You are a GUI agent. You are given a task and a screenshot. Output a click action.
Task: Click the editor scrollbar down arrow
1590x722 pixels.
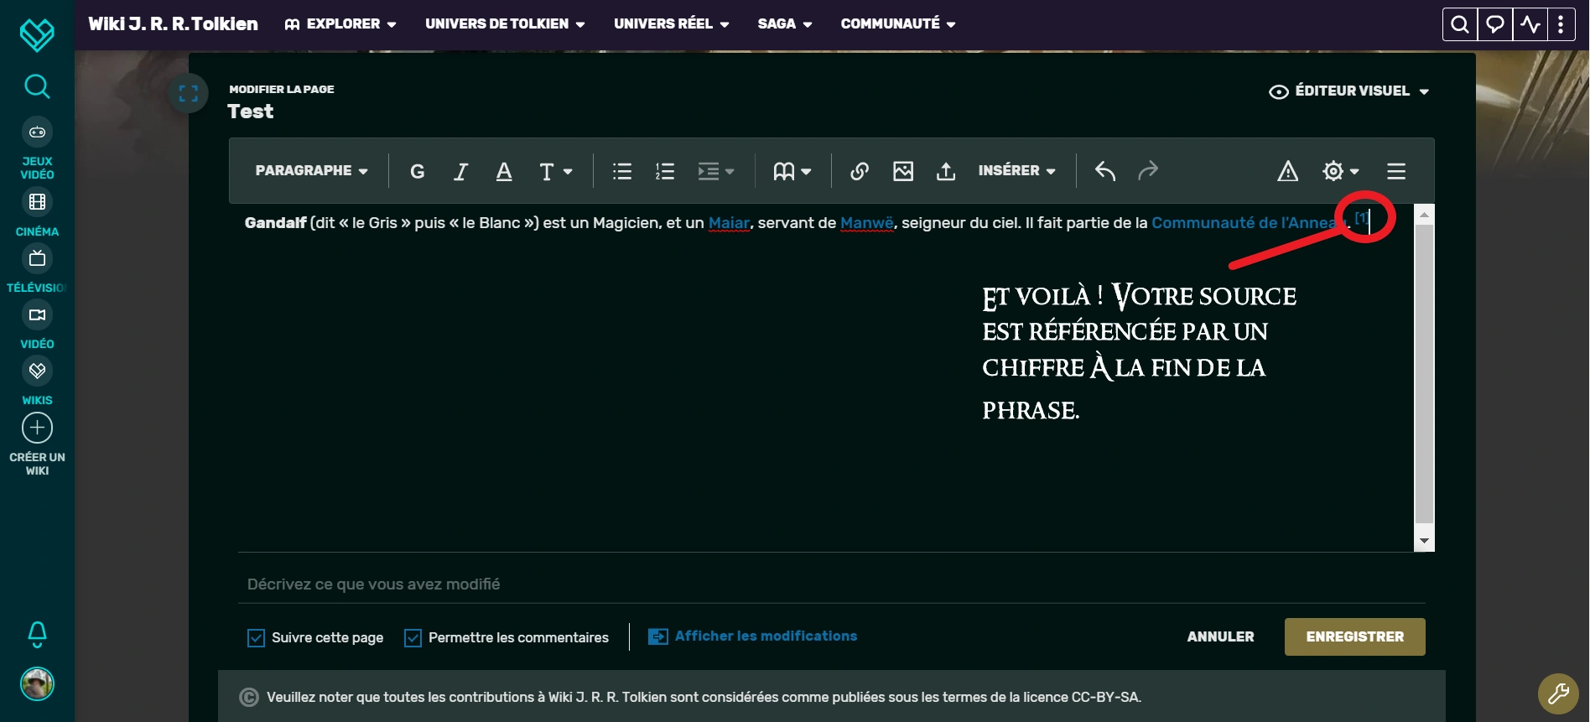[x=1424, y=541]
